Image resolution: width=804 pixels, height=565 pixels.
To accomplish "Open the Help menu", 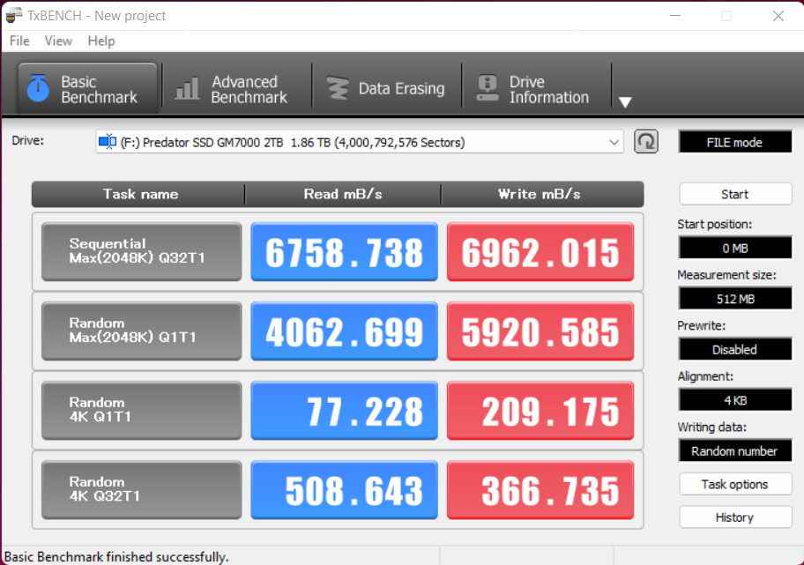I will tap(101, 41).
